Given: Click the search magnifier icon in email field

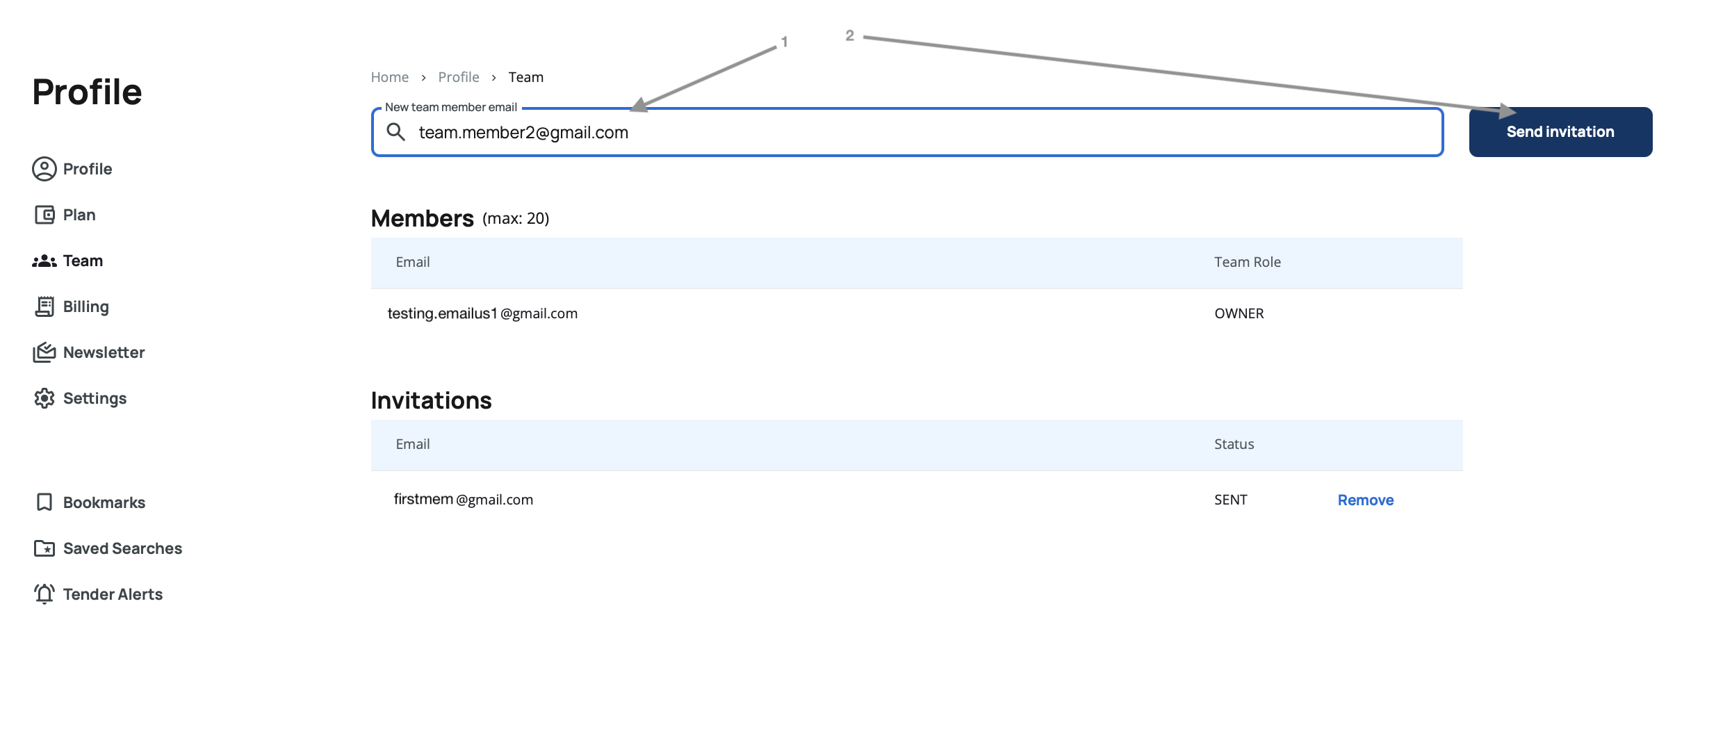Looking at the screenshot, I should (396, 132).
